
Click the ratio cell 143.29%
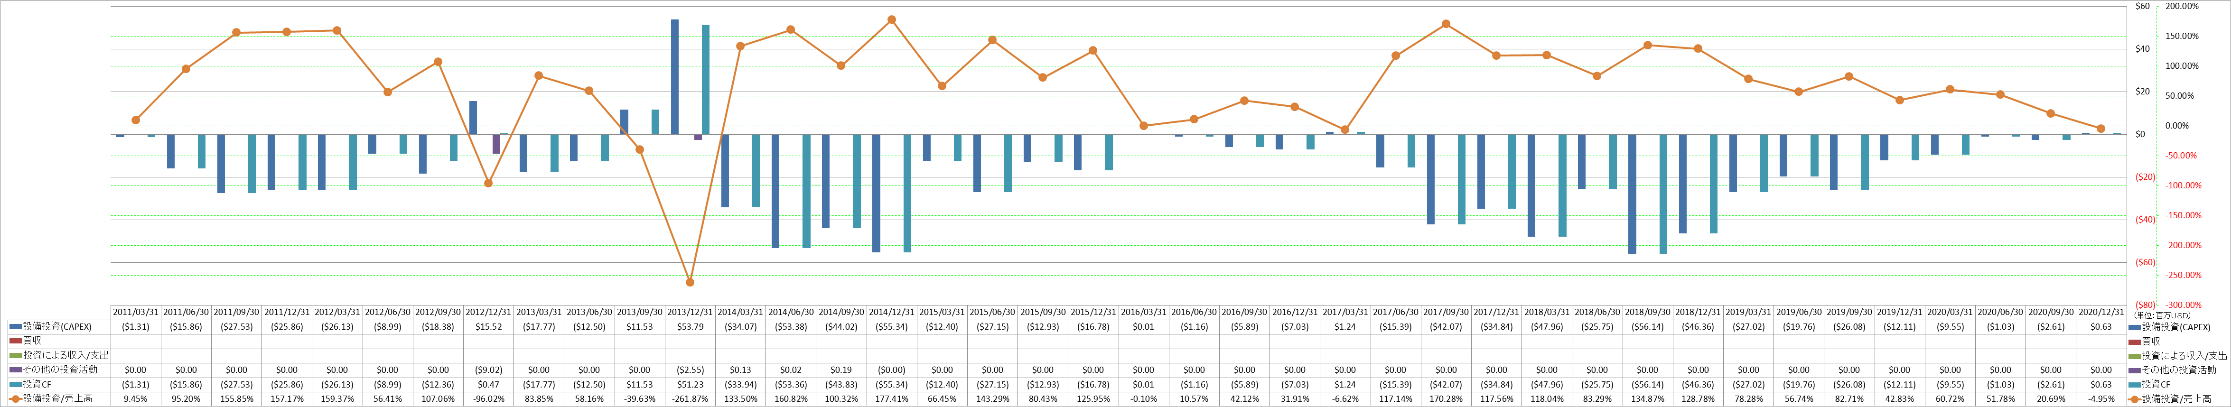tap(992, 399)
